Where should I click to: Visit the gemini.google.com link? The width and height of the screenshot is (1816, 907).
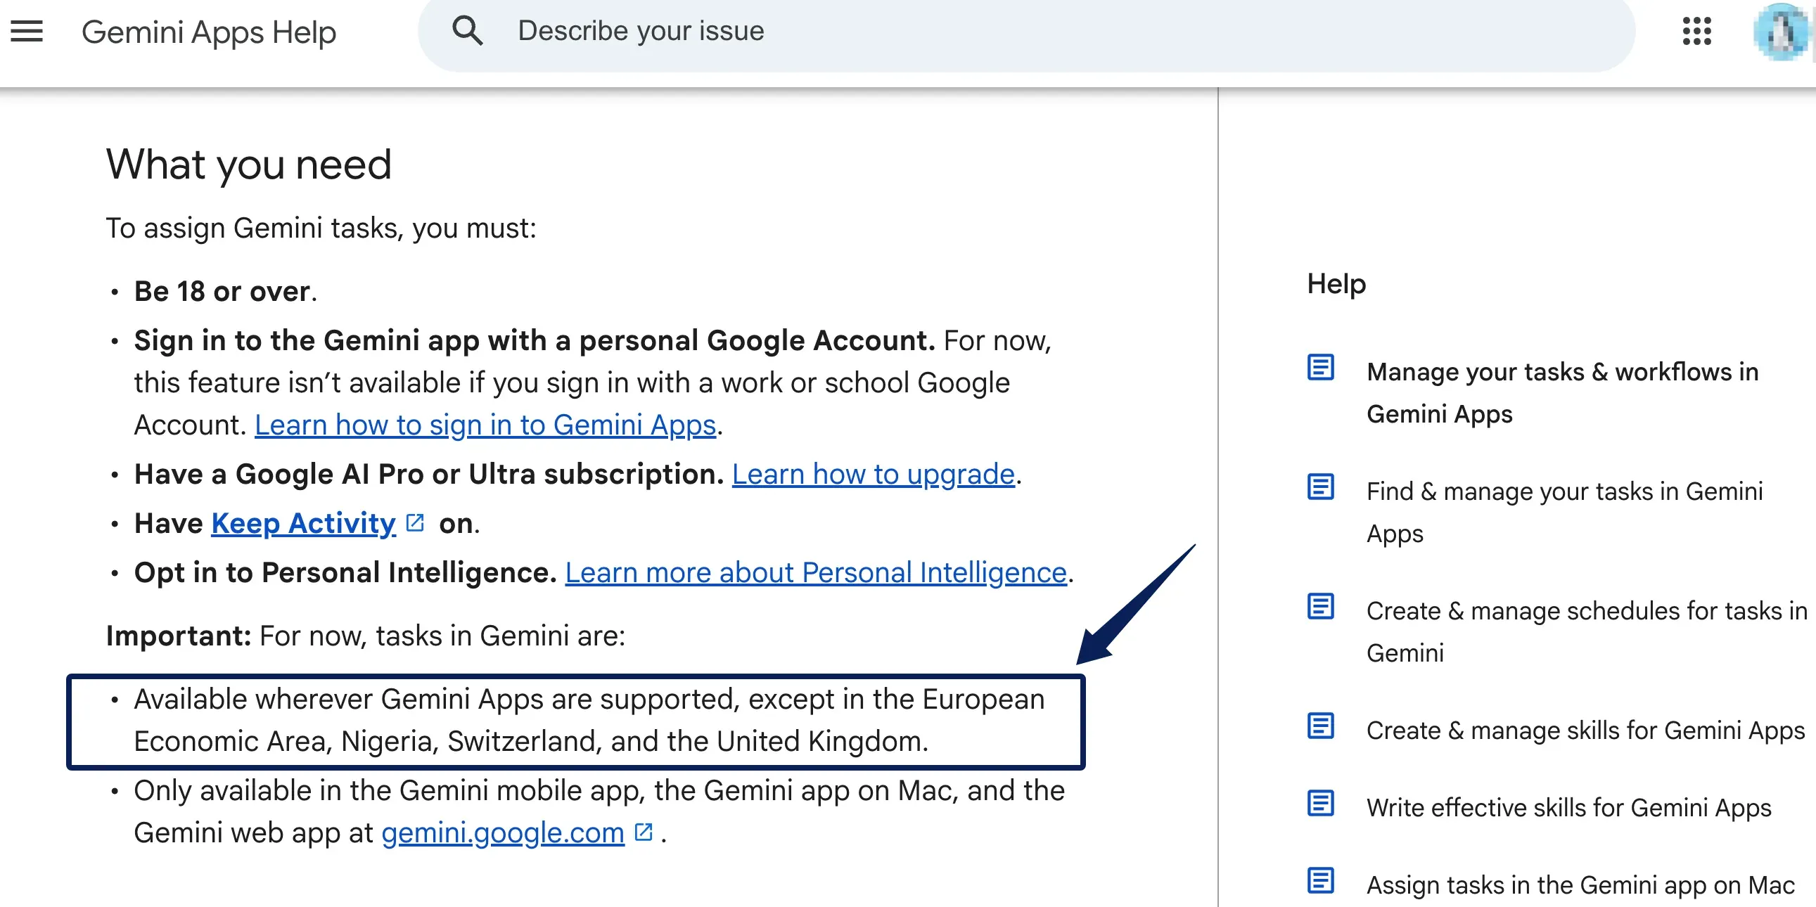pos(503,833)
